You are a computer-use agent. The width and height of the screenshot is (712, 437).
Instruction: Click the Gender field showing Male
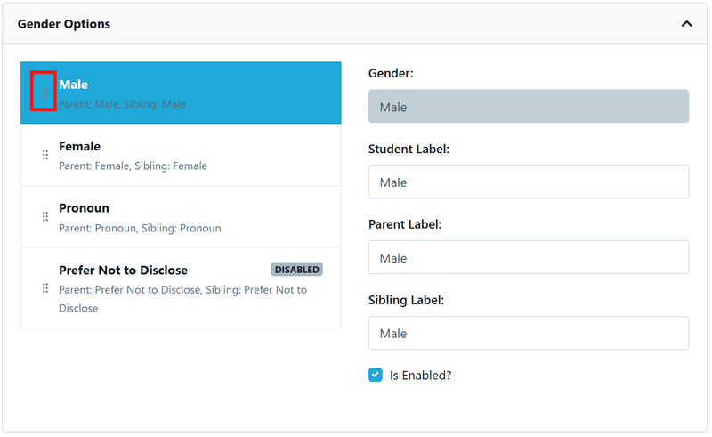pyautogui.click(x=529, y=106)
